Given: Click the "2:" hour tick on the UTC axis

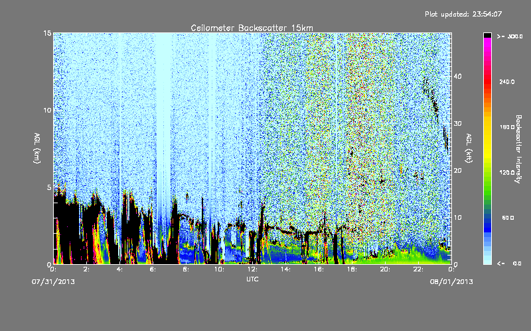Looking at the screenshot, I should click(86, 269).
